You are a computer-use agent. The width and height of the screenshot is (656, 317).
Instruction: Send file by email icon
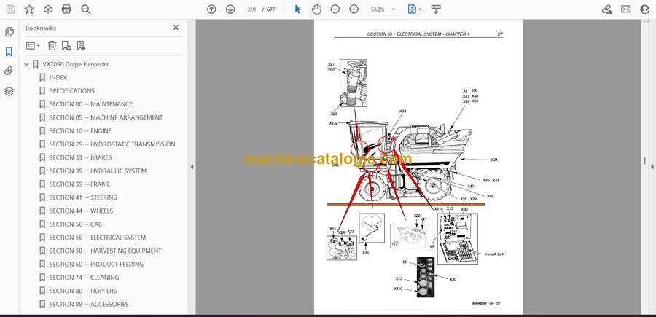click(x=626, y=9)
